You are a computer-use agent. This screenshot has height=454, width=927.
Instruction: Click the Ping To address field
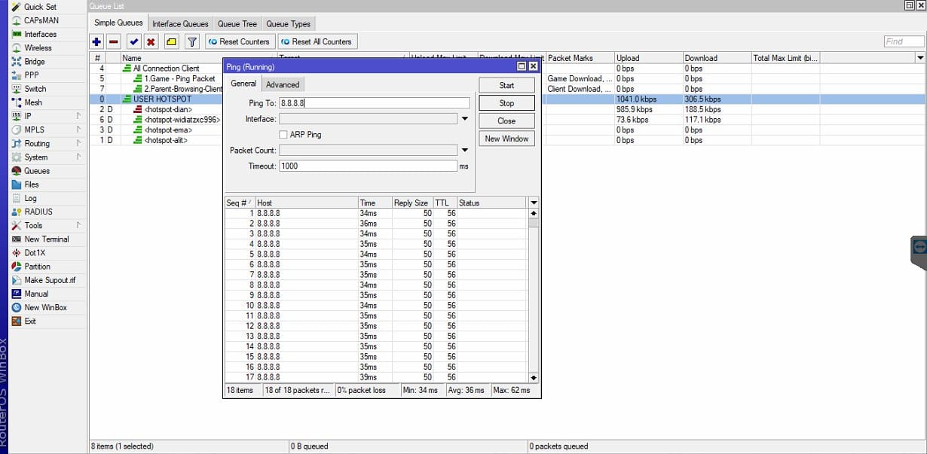point(374,103)
